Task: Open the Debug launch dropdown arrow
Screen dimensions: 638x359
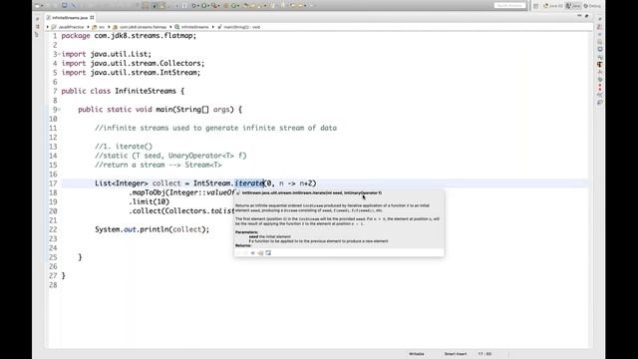Action: tap(198, 6)
